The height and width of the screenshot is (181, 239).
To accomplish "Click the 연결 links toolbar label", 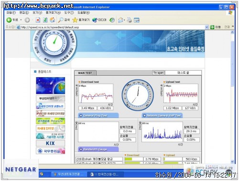I will tap(227, 27).
